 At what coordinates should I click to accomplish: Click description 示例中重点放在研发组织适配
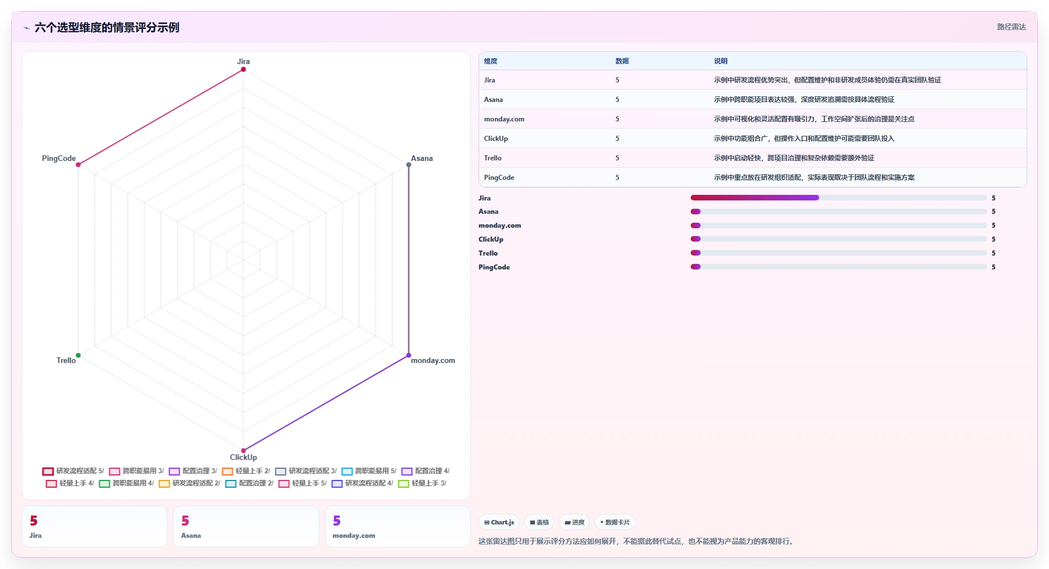tap(814, 178)
